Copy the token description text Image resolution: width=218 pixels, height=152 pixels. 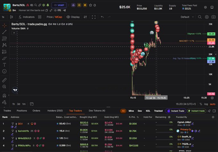pos(47,10)
